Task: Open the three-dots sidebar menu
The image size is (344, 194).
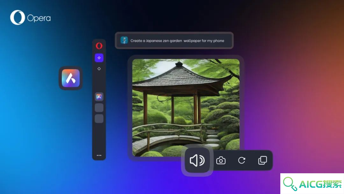Action: [x=99, y=155]
